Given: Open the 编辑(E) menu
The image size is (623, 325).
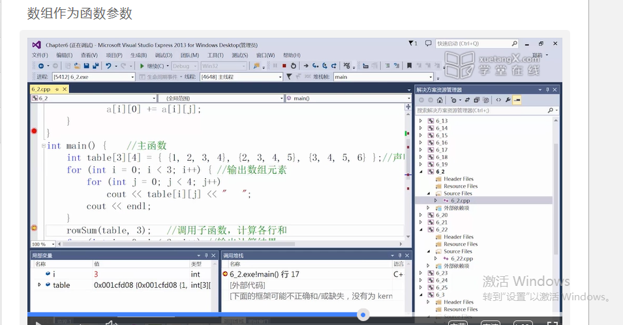Looking at the screenshot, I should pyautogui.click(x=65, y=55).
